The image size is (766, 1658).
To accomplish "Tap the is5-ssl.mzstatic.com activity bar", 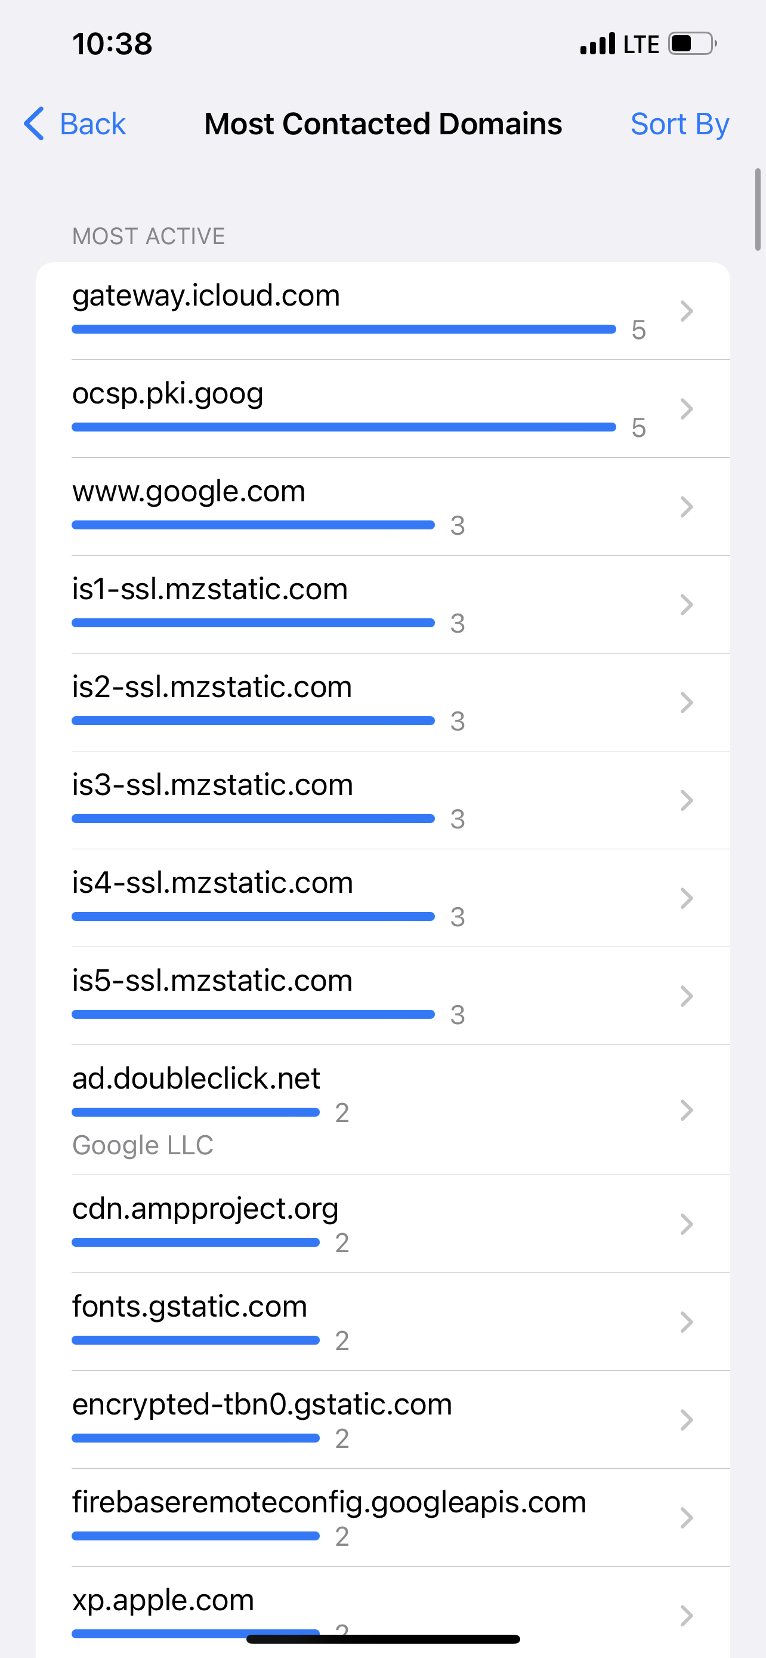I will tap(253, 1015).
